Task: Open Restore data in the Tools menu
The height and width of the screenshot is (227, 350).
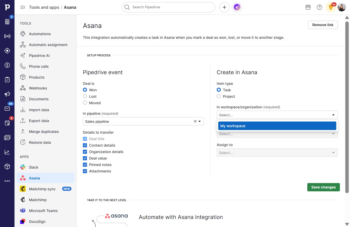Action: (x=46, y=142)
